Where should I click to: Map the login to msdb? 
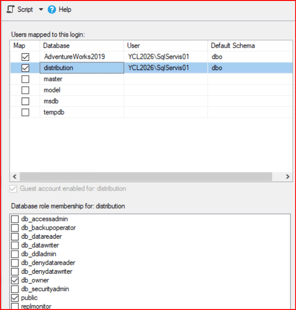pos(25,101)
